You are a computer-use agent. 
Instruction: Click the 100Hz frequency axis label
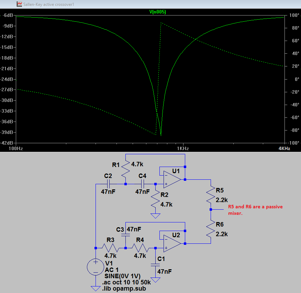tap(16, 148)
